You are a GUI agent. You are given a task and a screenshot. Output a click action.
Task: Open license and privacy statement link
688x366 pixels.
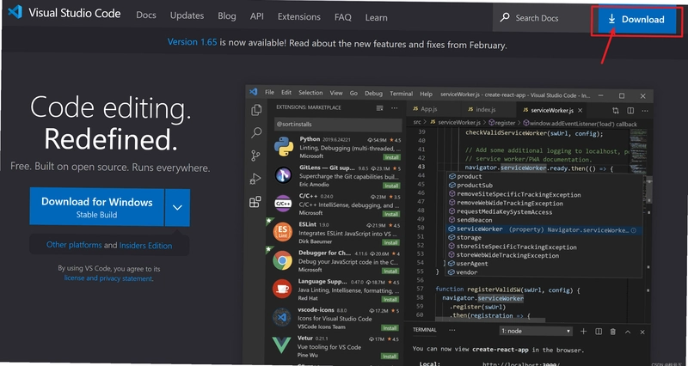coord(108,278)
